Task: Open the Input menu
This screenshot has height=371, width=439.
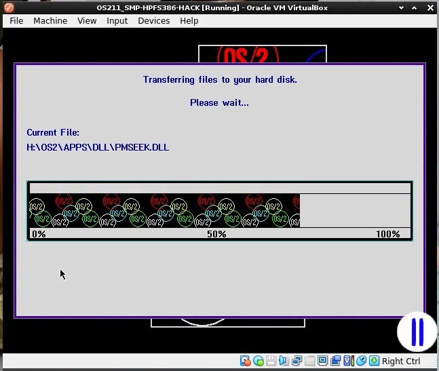Action: click(117, 21)
